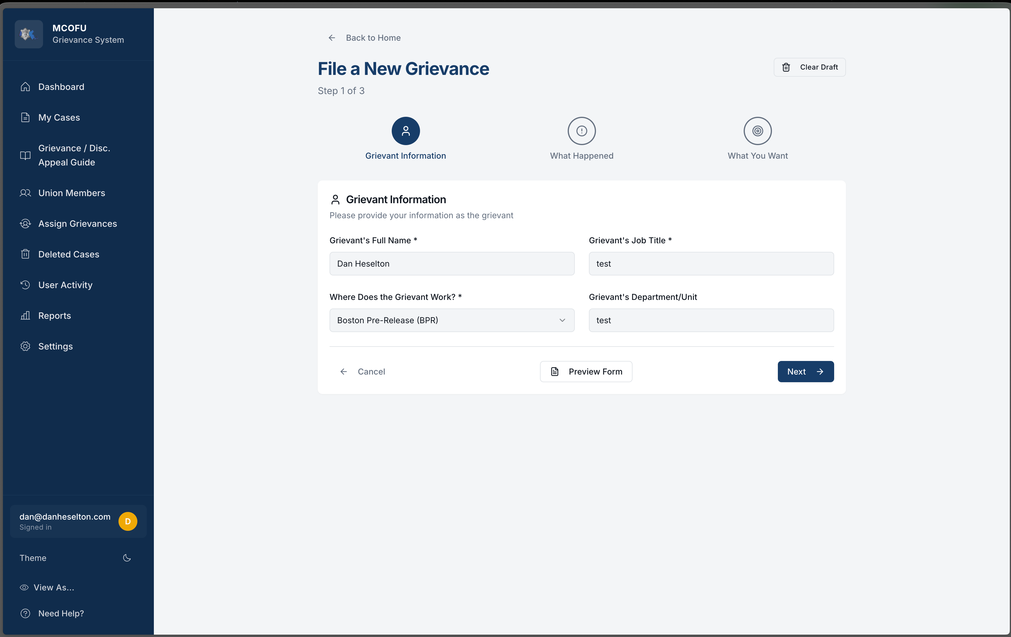Image resolution: width=1011 pixels, height=637 pixels.
Task: Click the right arrow on Next button
Action: click(x=820, y=372)
